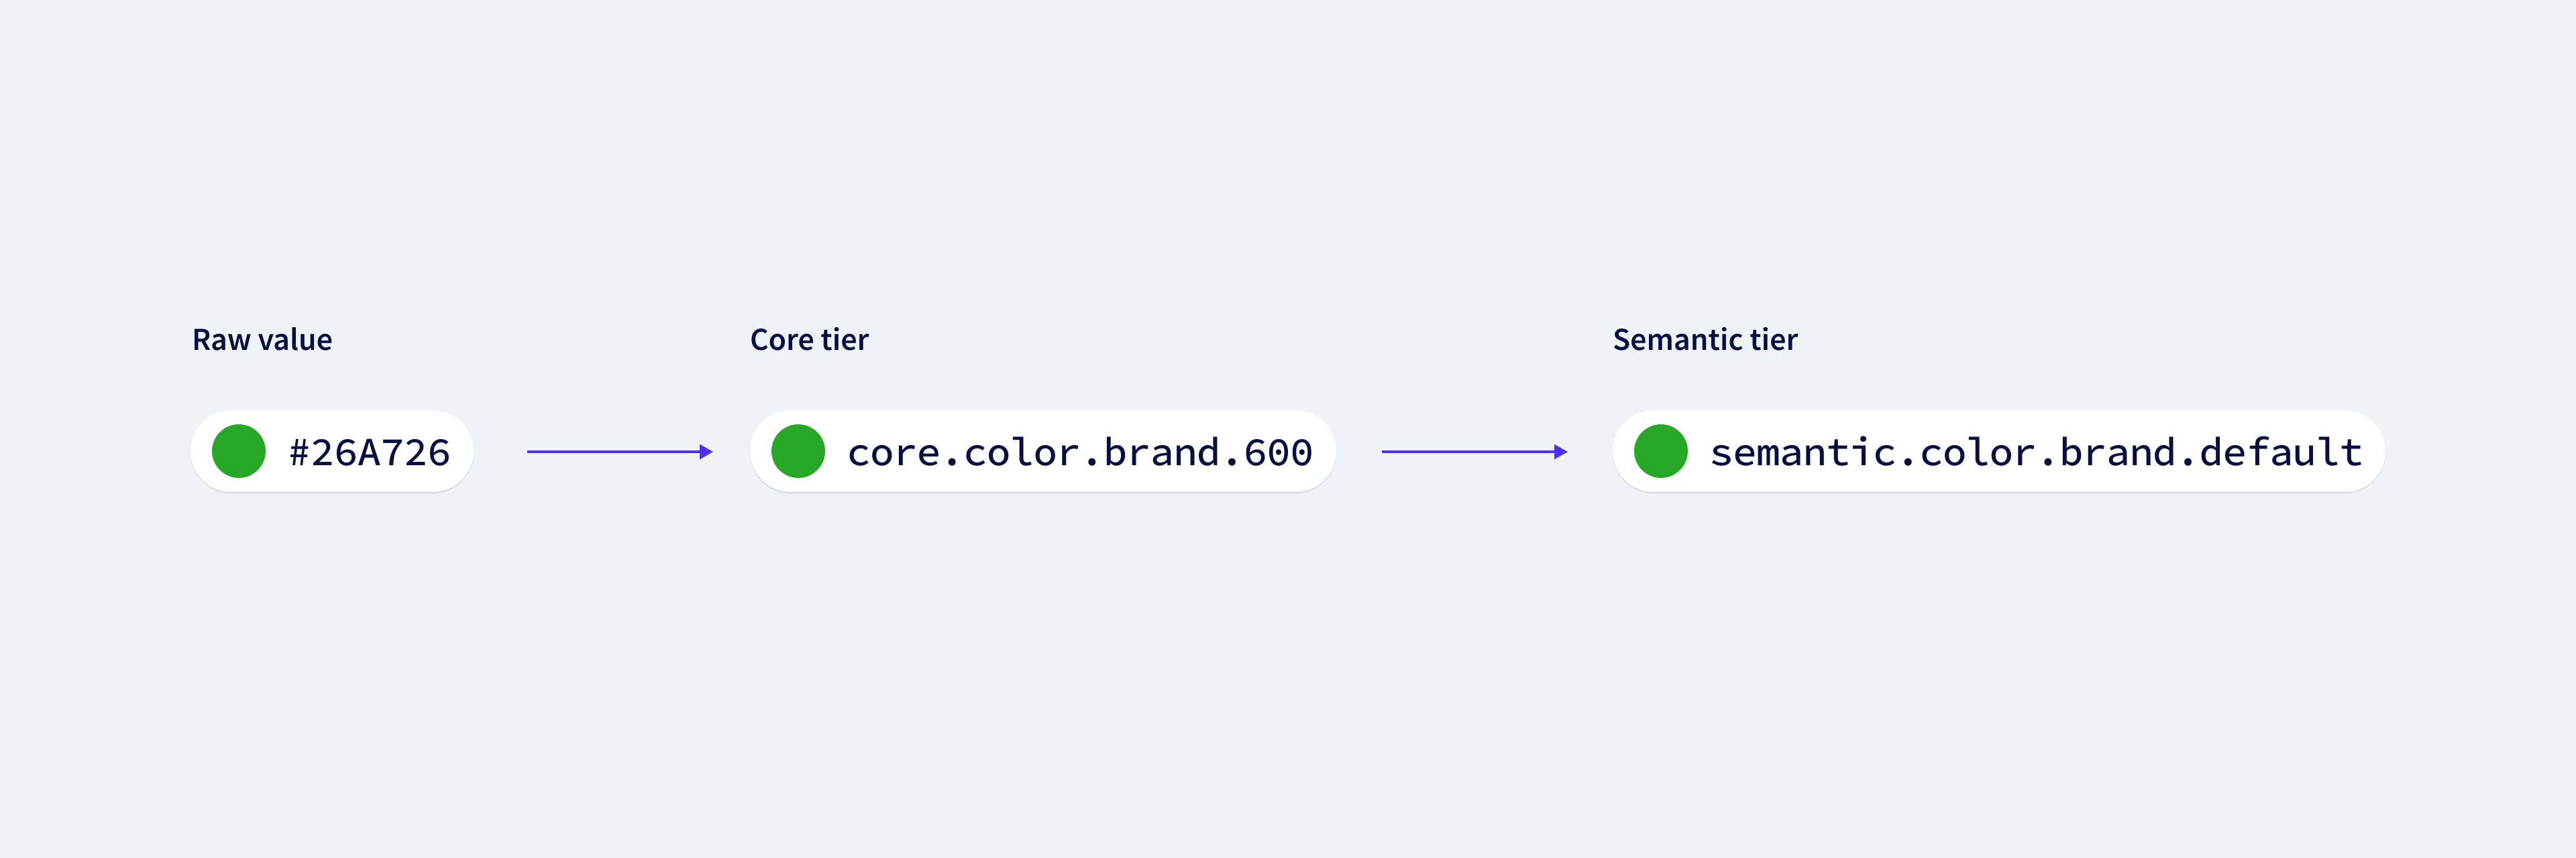Click 'color' in the core token name

(x=1022, y=452)
